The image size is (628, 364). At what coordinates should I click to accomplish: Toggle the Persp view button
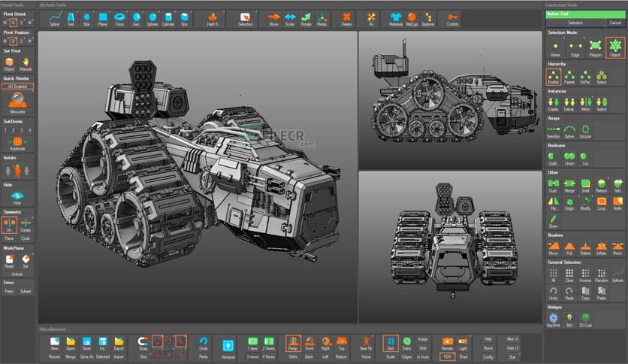pyautogui.click(x=293, y=343)
